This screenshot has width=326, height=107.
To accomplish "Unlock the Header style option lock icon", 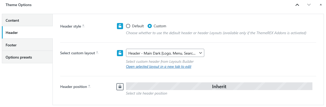I will 120,26.
